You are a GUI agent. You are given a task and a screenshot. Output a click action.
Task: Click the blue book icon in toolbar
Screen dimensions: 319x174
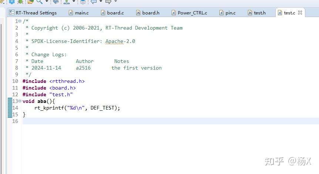[56, 1]
